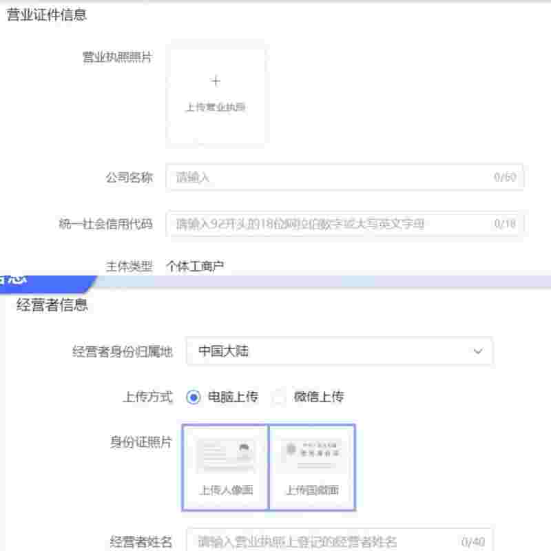Screen dimensions: 551x551
Task: Click the plus icon to upload business license
Action: [216, 81]
